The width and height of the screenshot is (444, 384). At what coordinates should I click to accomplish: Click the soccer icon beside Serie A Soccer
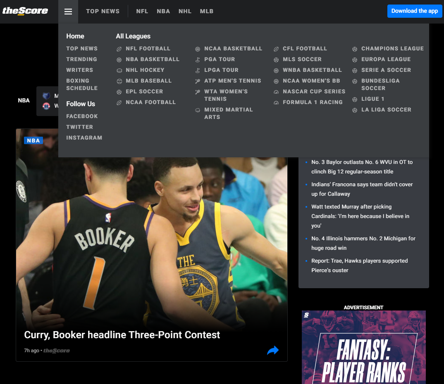click(x=355, y=71)
